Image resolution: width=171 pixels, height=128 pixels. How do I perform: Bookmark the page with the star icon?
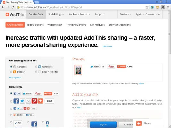[147, 7]
